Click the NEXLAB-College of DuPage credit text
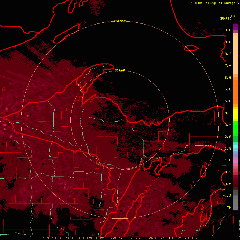 pos(213,3)
